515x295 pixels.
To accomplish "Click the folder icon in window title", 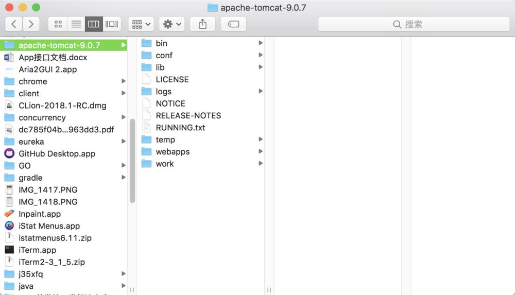I will 213,8.
